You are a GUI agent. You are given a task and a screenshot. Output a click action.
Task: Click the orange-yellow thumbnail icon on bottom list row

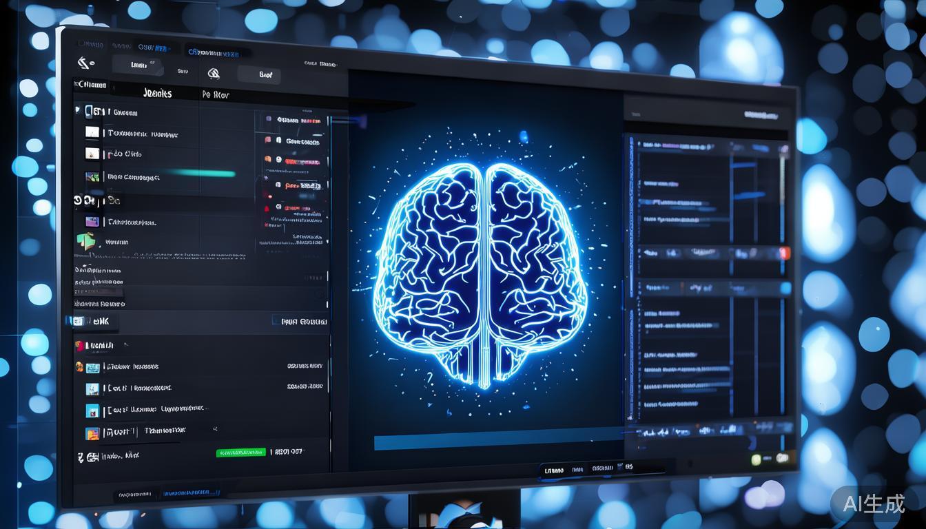(92, 433)
